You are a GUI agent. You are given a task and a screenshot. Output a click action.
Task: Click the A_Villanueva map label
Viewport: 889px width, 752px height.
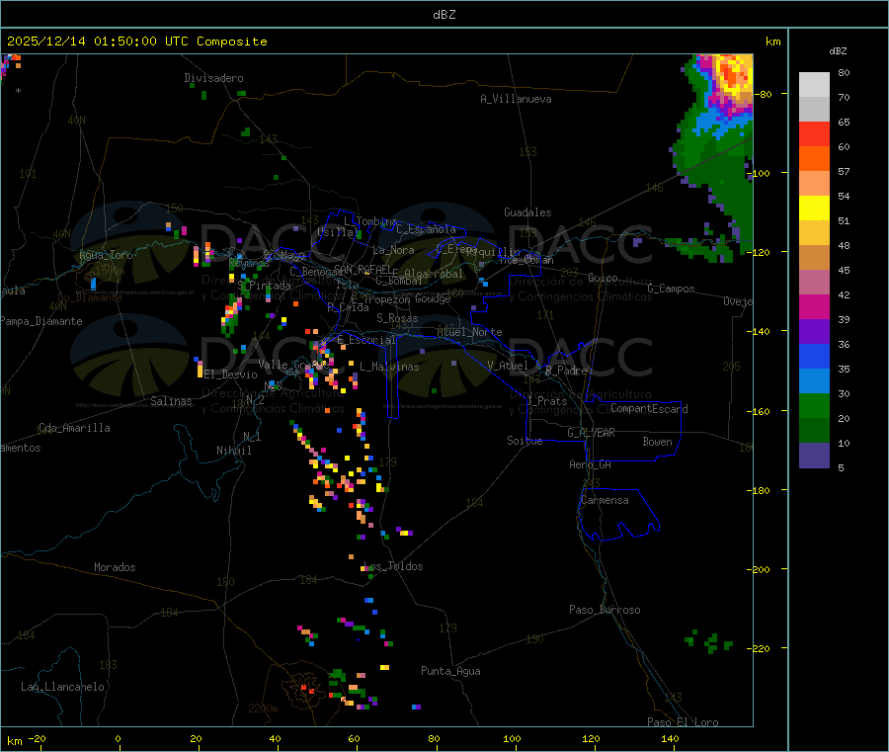coord(516,99)
